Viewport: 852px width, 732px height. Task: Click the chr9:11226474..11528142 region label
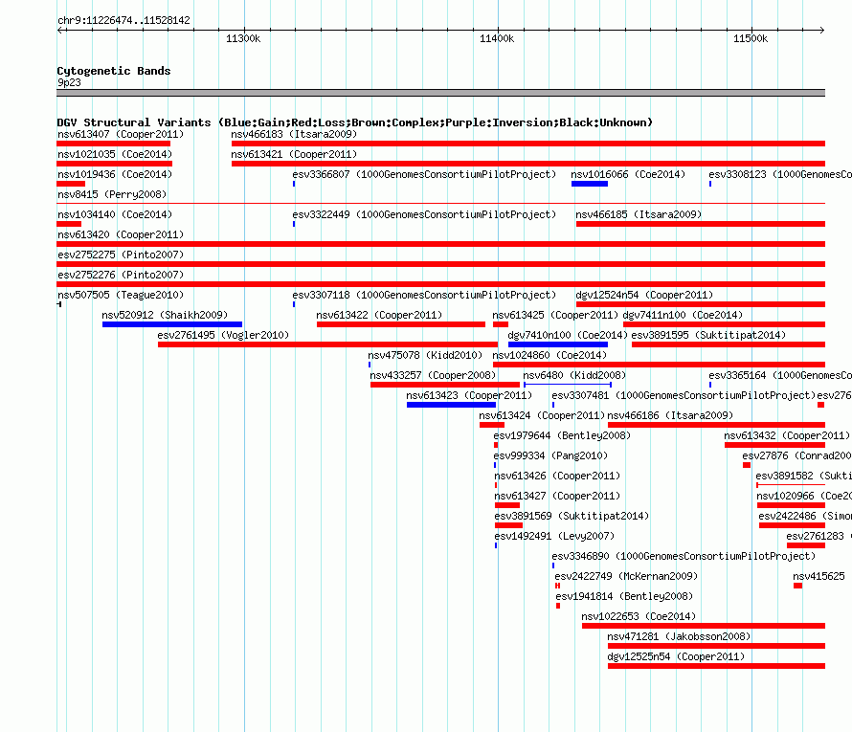click(123, 20)
